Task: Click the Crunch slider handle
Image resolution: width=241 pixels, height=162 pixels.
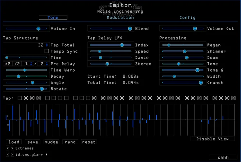Action: point(201,82)
